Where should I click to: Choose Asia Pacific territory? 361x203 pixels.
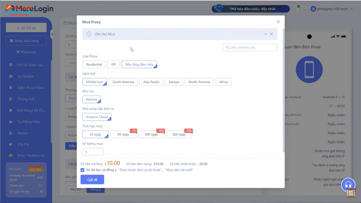(x=151, y=82)
